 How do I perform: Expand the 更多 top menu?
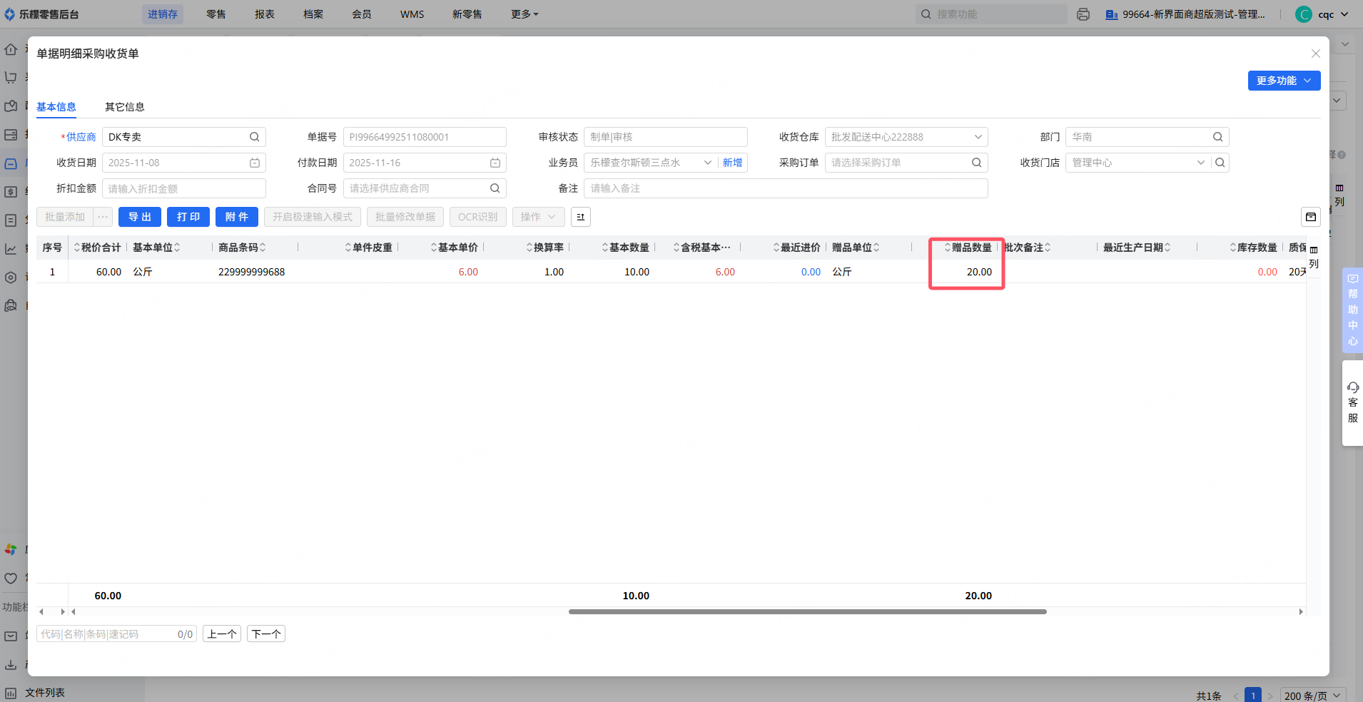(x=525, y=14)
